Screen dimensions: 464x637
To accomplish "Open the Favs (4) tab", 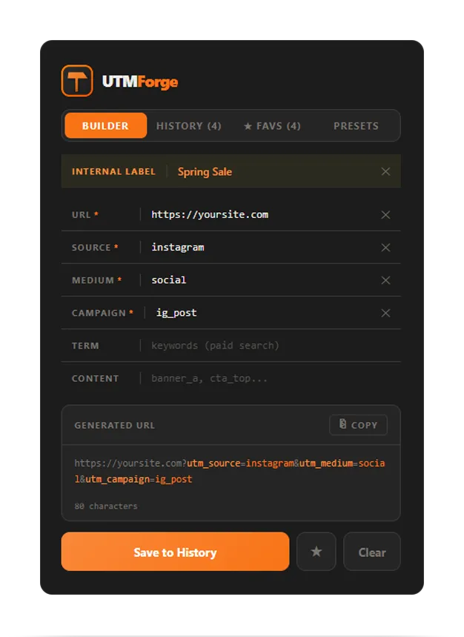I will click(272, 126).
